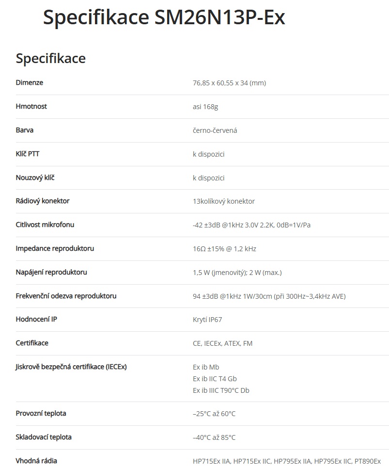Click the "Specifikace SM26N13P-Ex" page title

pyautogui.click(x=164, y=18)
